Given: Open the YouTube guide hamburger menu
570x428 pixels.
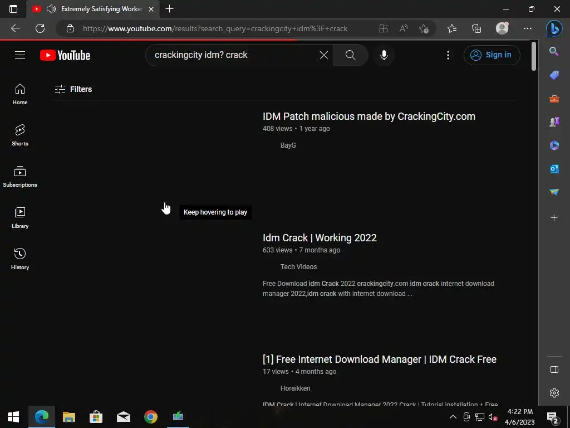Looking at the screenshot, I should click(20, 55).
